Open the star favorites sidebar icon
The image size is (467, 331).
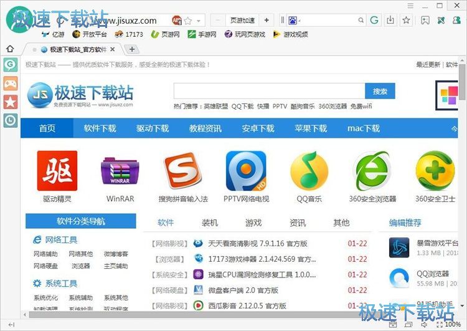pyautogui.click(x=10, y=102)
